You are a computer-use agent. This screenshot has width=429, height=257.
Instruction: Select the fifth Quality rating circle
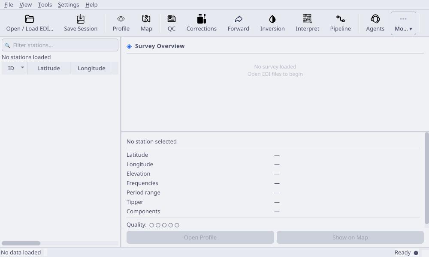pyautogui.click(x=177, y=225)
